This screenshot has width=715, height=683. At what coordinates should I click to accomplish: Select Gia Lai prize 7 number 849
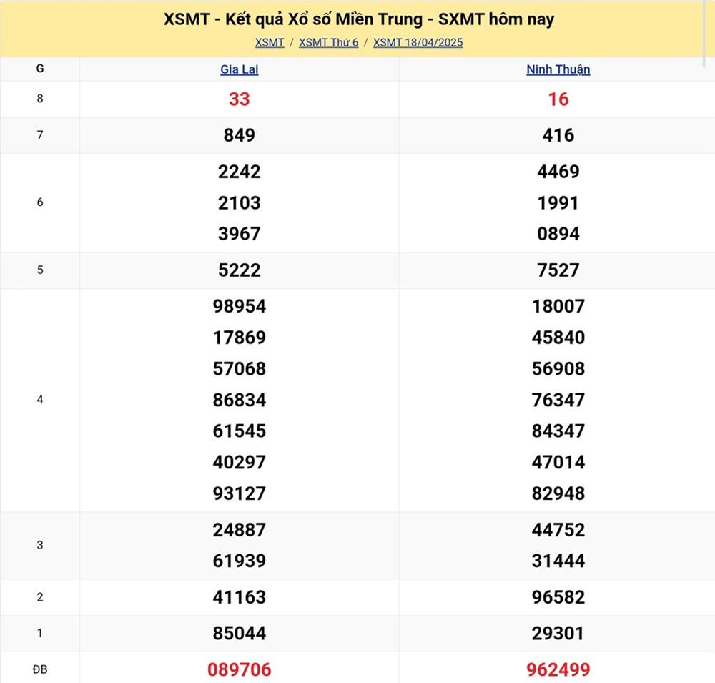(x=239, y=135)
